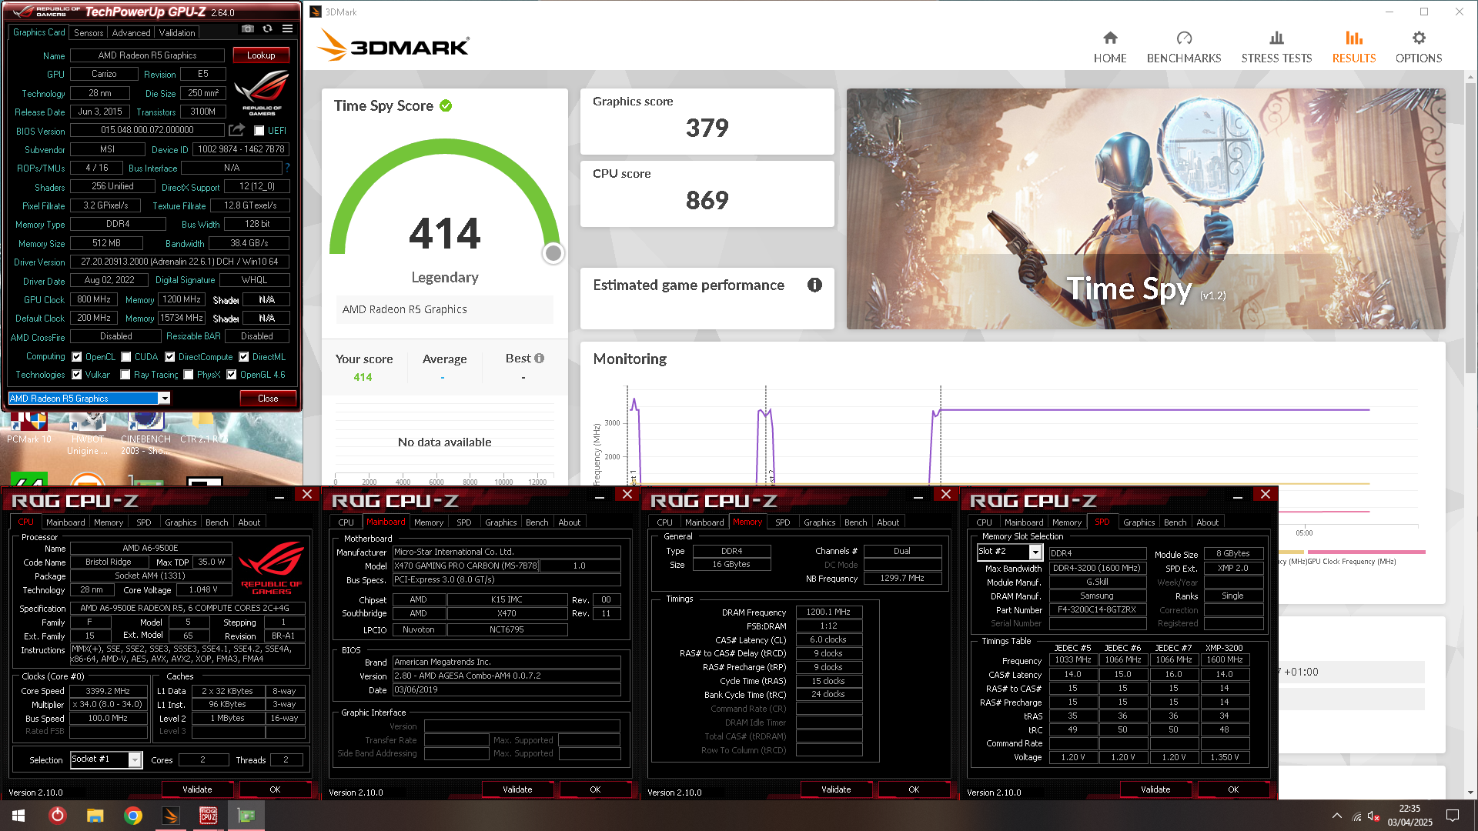The height and width of the screenshot is (831, 1478).
Task: Toggle the OpenGL 4.6 checkbox
Action: pyautogui.click(x=232, y=375)
